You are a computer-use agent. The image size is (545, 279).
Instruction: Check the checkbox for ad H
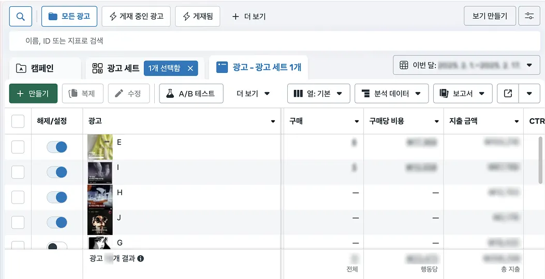coord(18,197)
